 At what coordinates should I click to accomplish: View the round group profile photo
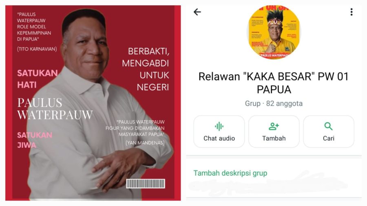coord(274,32)
